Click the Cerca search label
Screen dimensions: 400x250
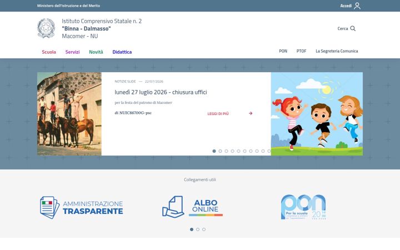pyautogui.click(x=343, y=28)
